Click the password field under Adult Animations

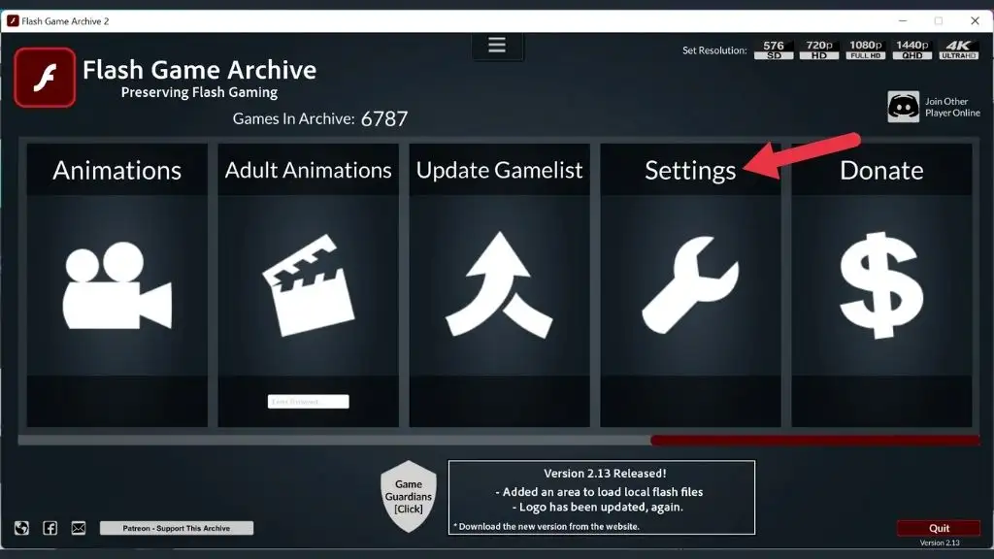[308, 401]
